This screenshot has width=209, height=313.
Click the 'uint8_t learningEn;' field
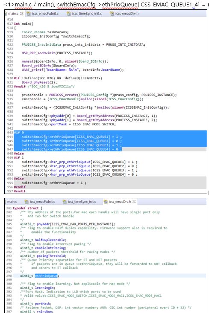click(38, 288)
